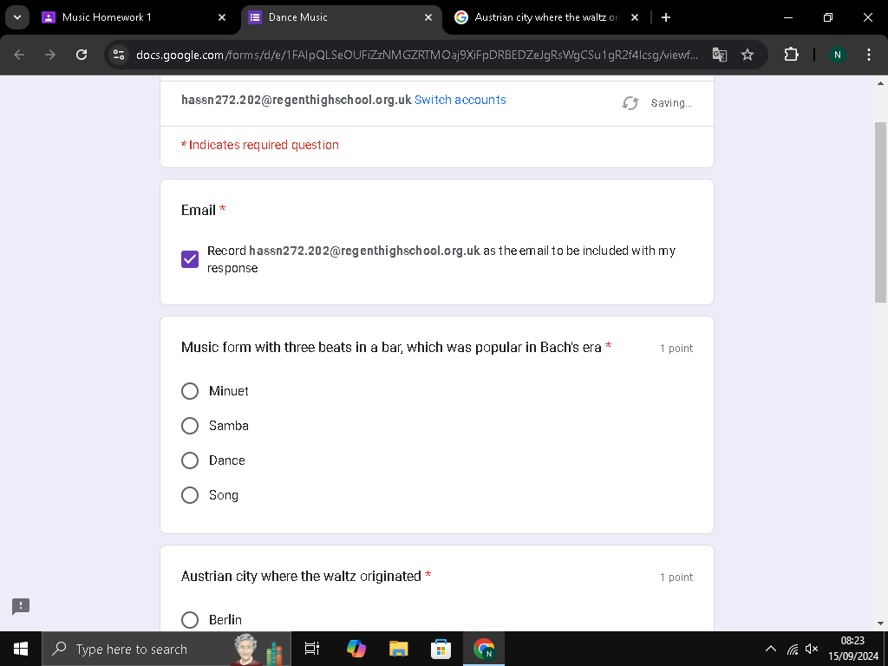Switch to the Austrian city waltz search tab
Screen dimensions: 888x666
[548, 17]
